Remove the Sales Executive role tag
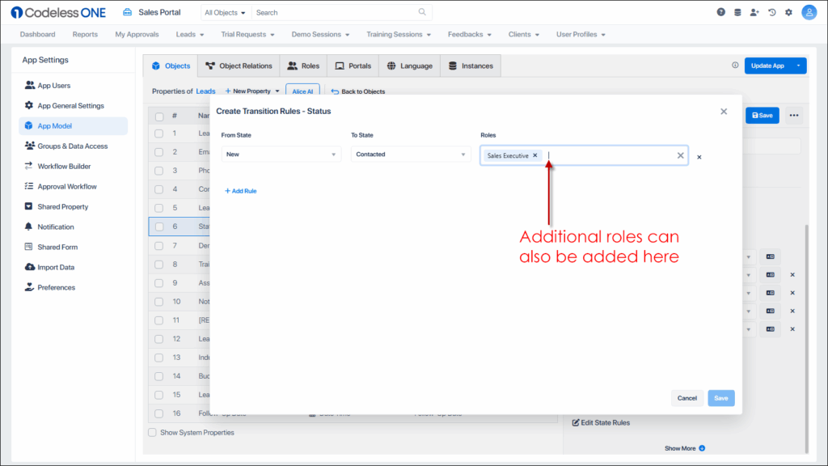Viewport: 828px width, 466px height. pos(534,155)
